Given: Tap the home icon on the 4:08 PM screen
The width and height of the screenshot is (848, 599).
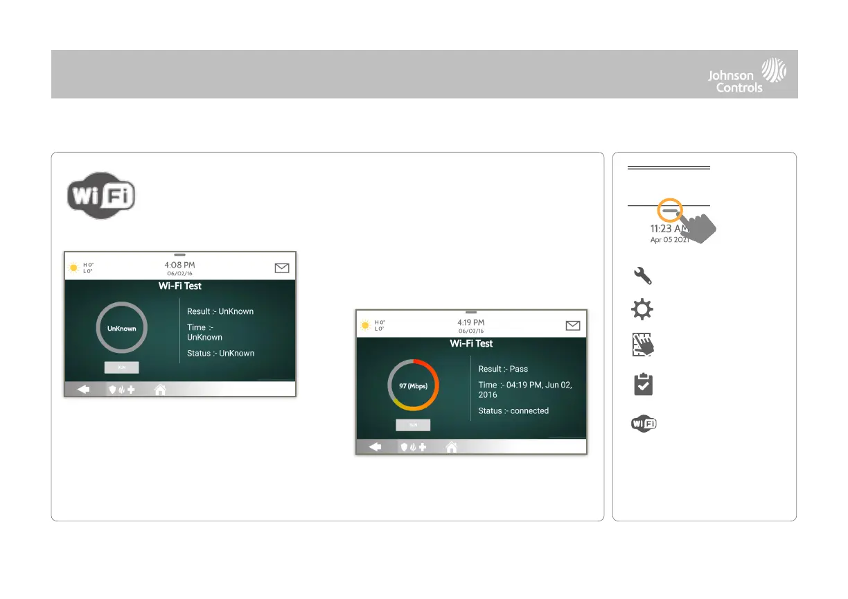Looking at the screenshot, I should [x=160, y=390].
